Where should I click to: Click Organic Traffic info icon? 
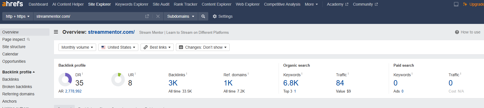click(x=348, y=74)
